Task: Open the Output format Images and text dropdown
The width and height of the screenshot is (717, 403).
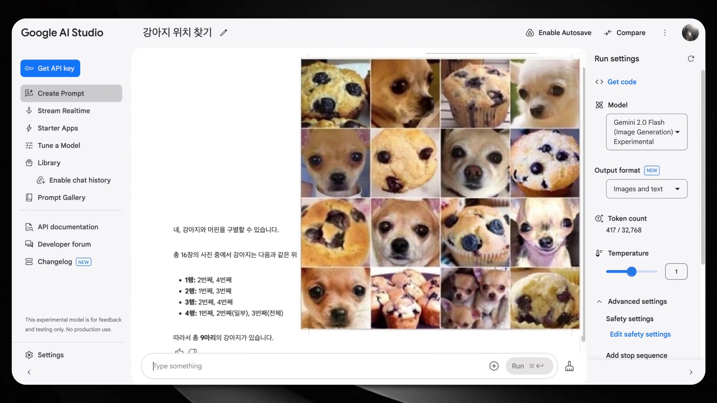Action: point(647,189)
